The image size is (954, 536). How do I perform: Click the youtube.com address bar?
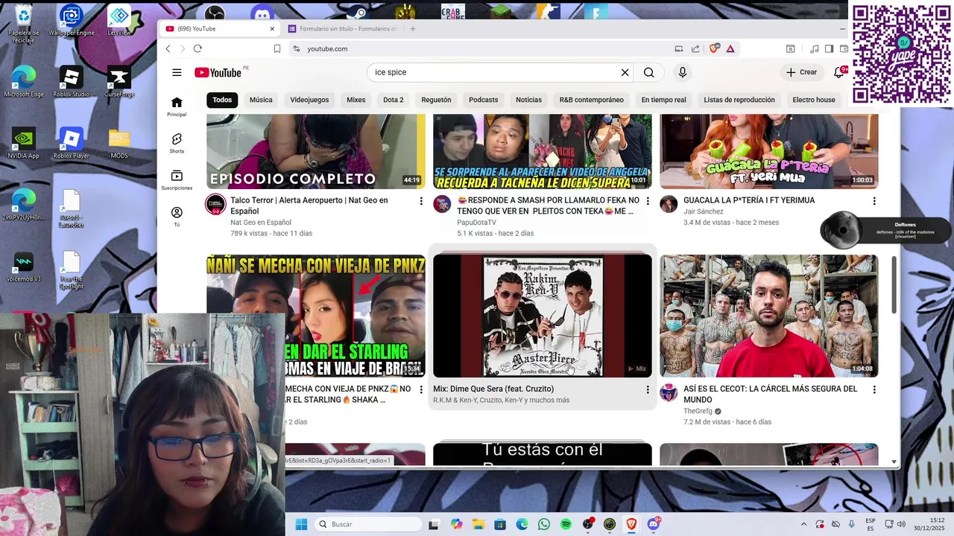click(477, 48)
